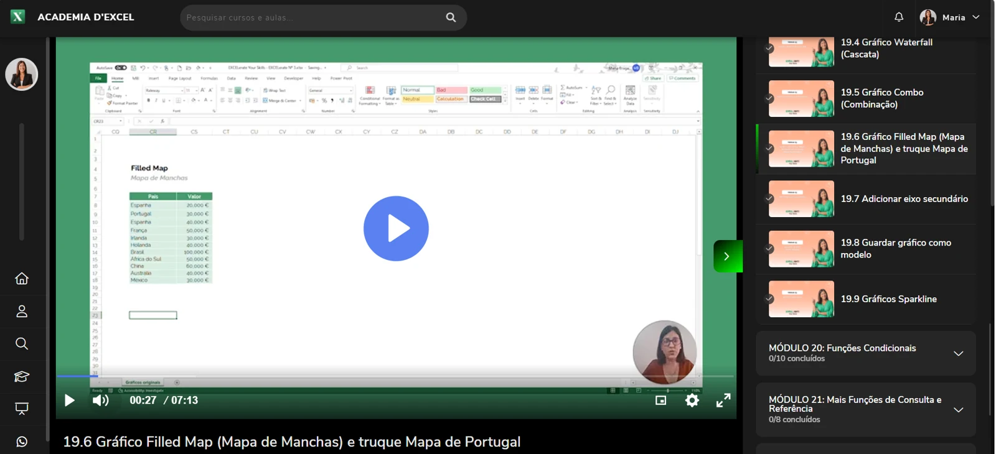Toggle completion check for lesson 19.5
This screenshot has height=454, width=996.
769,98
